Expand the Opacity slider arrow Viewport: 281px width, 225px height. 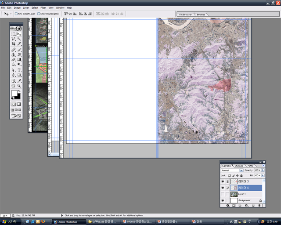pyautogui.click(x=263, y=170)
